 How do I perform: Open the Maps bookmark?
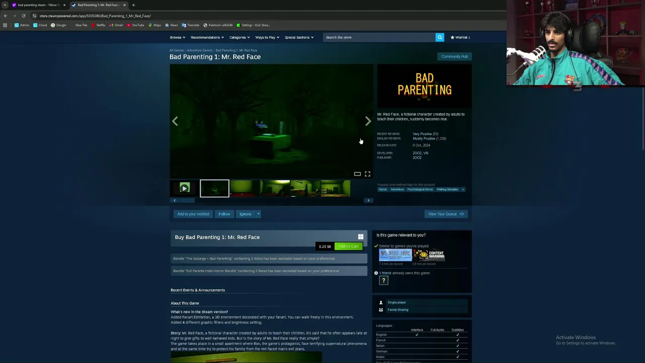pyautogui.click(x=155, y=25)
